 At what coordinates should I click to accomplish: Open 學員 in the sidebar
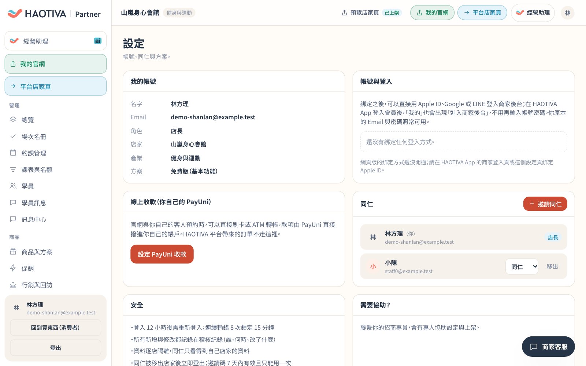click(x=56, y=186)
